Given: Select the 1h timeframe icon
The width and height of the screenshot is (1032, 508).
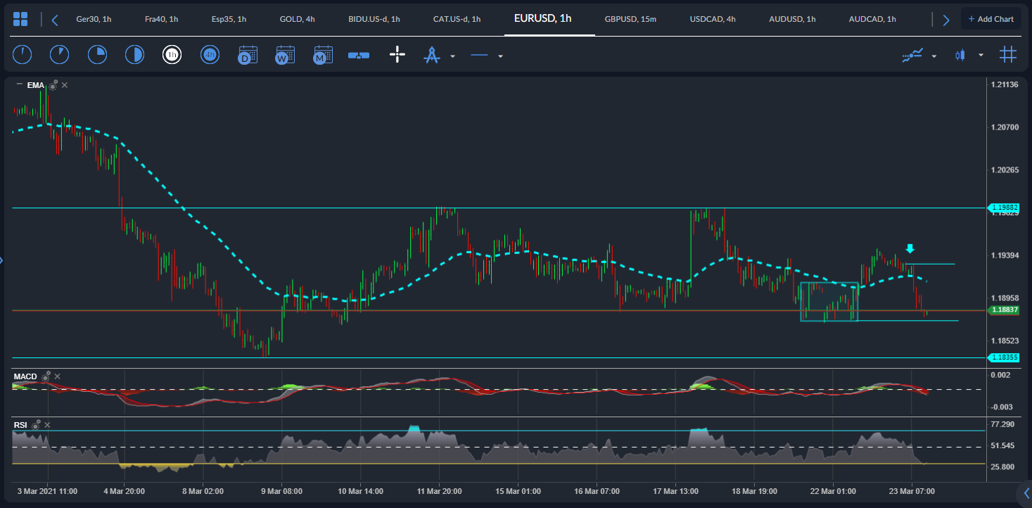Looking at the screenshot, I should pyautogui.click(x=172, y=54).
